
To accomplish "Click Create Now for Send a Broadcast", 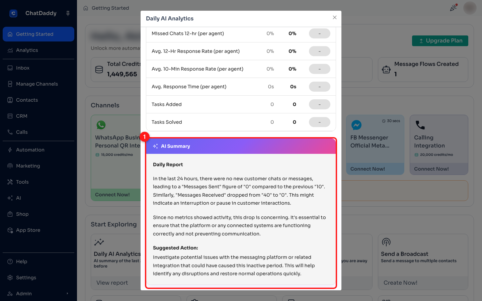I will click(400, 283).
